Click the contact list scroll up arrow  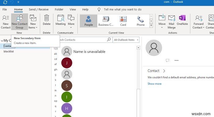pos(138,48)
